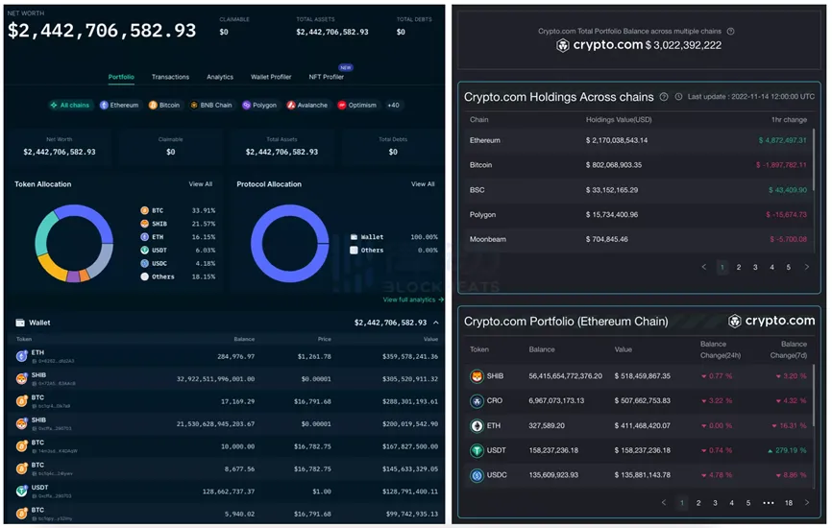Click the info icon near Total Portfolio Balance
The width and height of the screenshot is (832, 528).
click(x=731, y=32)
